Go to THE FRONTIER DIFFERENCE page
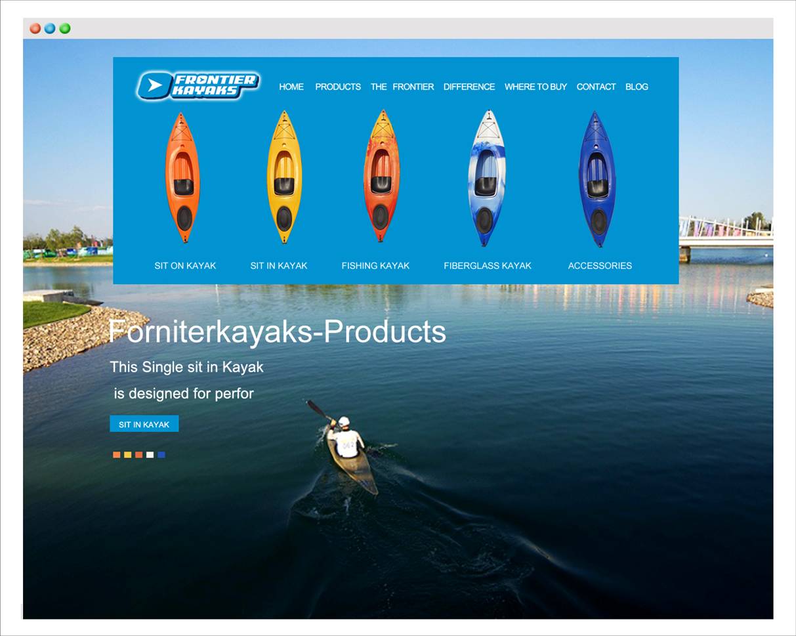This screenshot has width=796, height=636. tap(432, 87)
